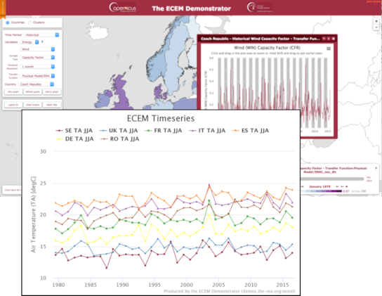The image size is (382, 296).
Task: Toggle the IT TA JJA legend series
Action: [207, 131]
